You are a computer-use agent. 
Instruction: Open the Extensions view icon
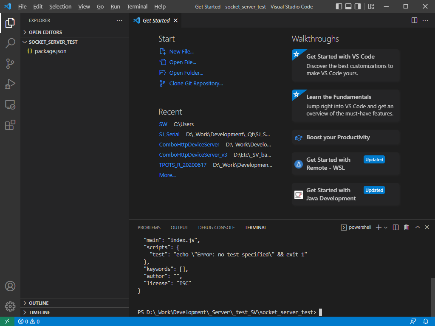tap(10, 125)
